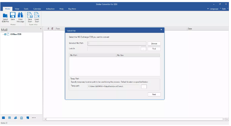
Task: Click the attachment column header icon
Action: (x=48, y=29)
